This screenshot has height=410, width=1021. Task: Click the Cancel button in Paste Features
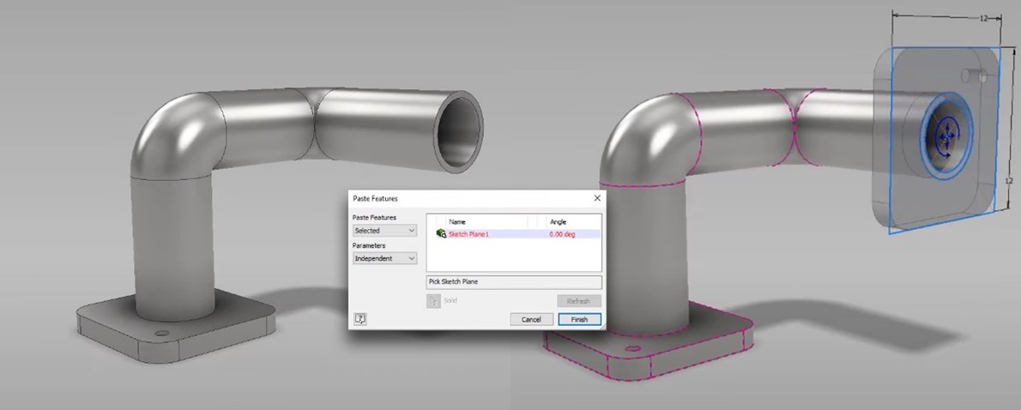531,320
